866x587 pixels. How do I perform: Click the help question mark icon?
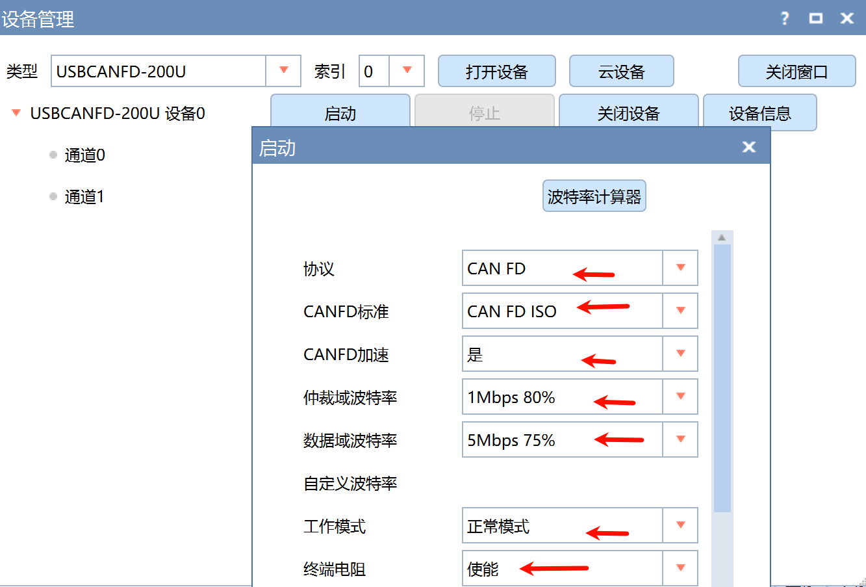coord(785,18)
